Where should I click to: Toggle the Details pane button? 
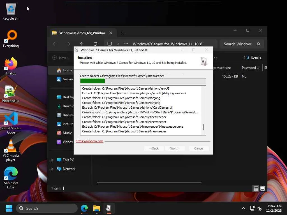[x=253, y=58]
